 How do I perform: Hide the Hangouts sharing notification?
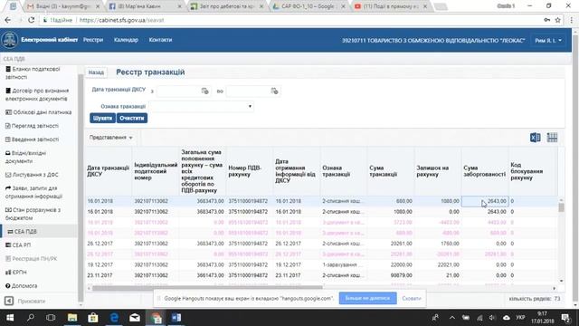(412, 298)
